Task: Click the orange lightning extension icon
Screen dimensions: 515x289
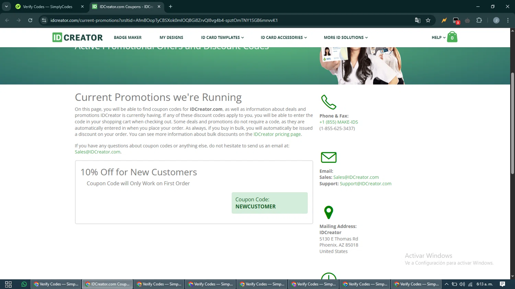Action: click(444, 20)
